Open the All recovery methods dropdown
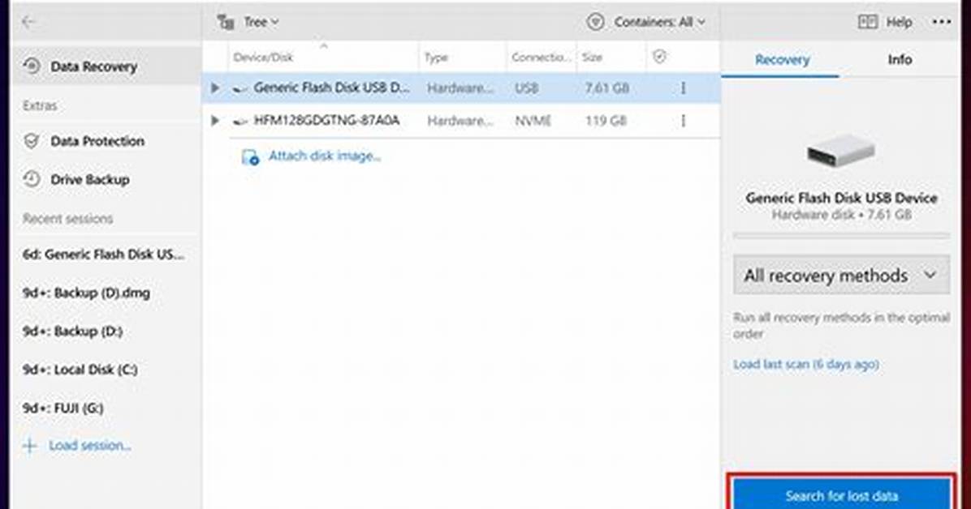Viewport: 971px width, 509px height. tap(841, 276)
